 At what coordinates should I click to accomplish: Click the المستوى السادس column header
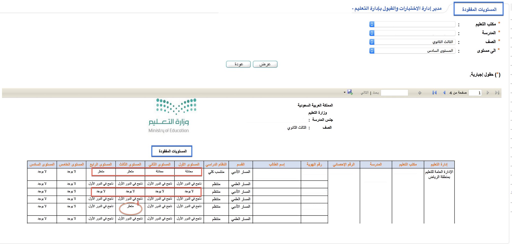click(x=42, y=165)
